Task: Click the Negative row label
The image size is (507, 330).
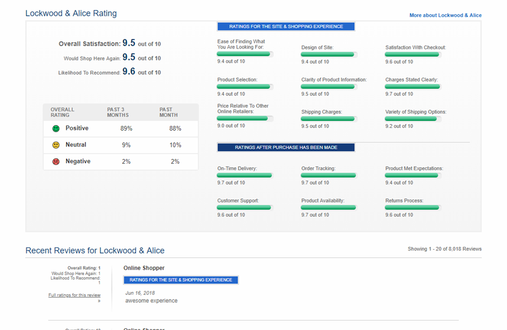Action: coord(78,161)
